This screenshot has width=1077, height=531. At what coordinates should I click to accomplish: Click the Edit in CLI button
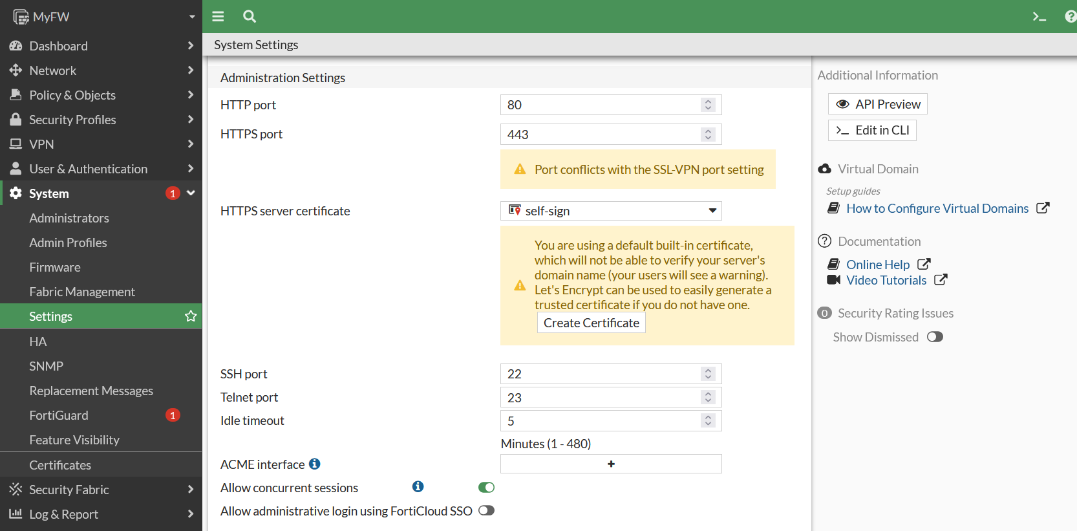pos(872,130)
